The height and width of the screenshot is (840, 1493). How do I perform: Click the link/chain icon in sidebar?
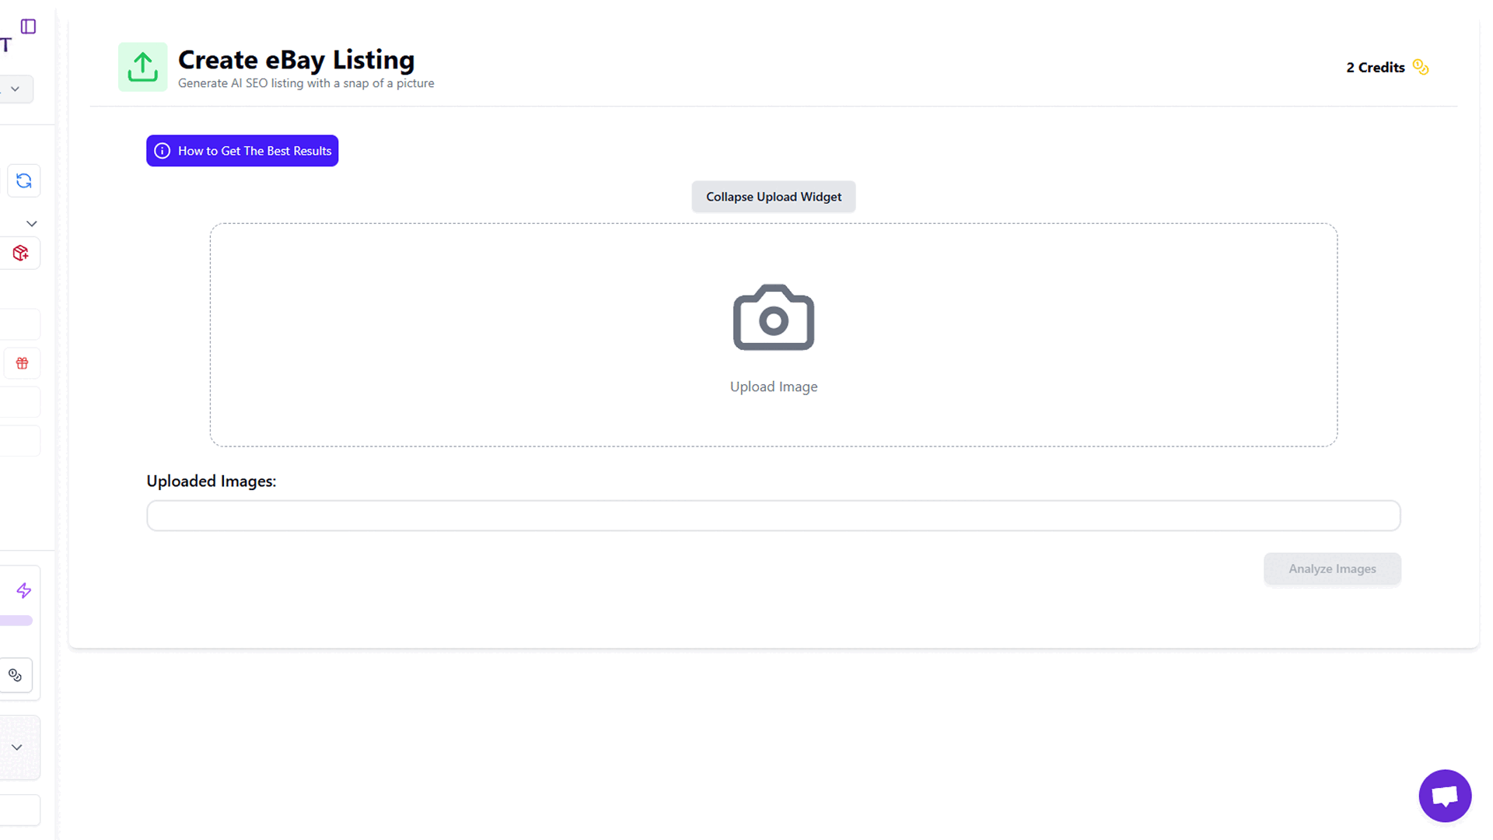pos(16,675)
